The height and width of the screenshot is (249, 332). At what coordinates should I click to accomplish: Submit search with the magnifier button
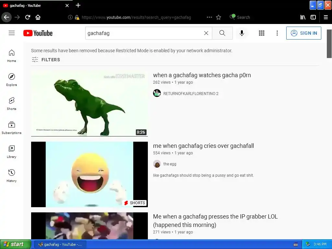[x=222, y=33]
